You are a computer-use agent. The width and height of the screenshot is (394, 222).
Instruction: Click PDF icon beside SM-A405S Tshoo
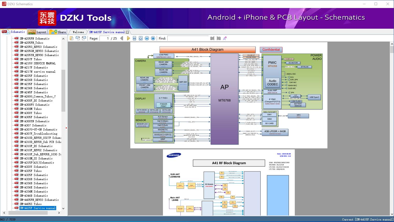tap(16, 204)
